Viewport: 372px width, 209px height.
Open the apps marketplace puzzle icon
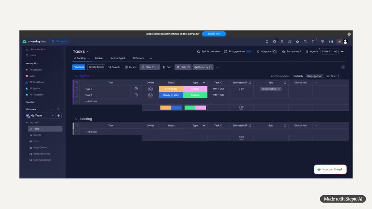coord(290,42)
